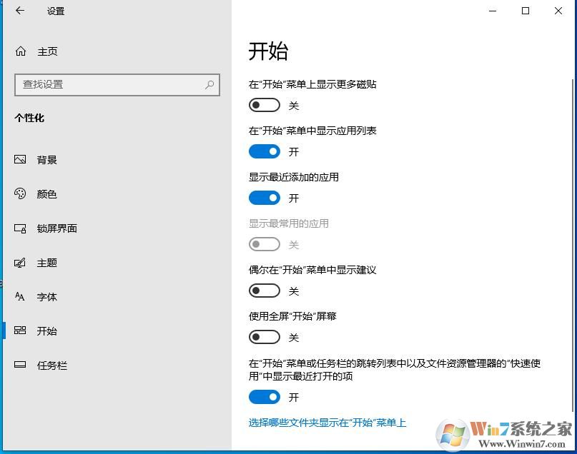The image size is (577, 454).
Task: Disable 显示最近打开的项 toggle
Action: 264,397
